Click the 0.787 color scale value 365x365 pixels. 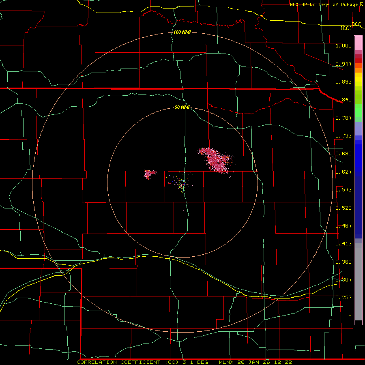pyautogui.click(x=344, y=118)
